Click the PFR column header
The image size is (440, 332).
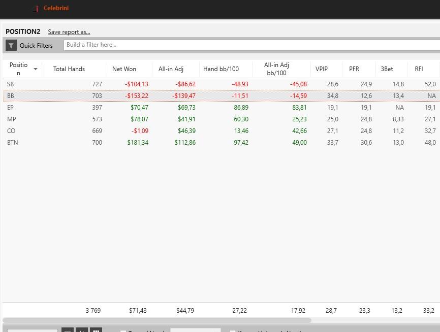tap(354, 69)
